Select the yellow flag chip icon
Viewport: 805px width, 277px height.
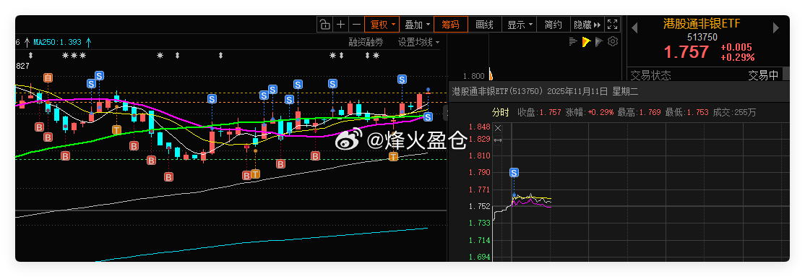tap(586, 42)
